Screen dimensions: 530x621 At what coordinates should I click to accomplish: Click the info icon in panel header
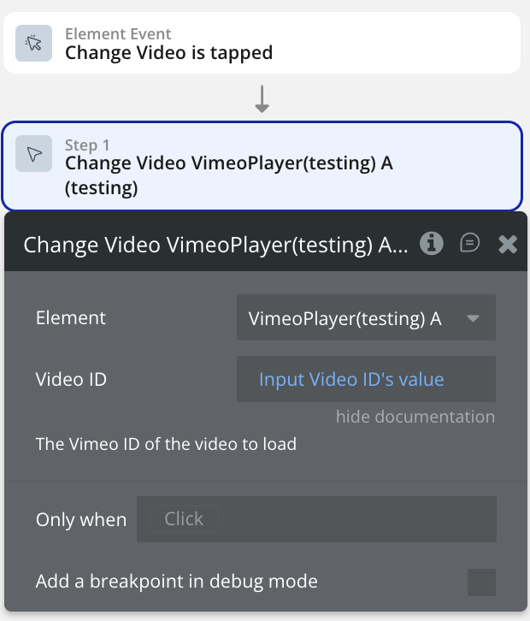[x=432, y=245]
